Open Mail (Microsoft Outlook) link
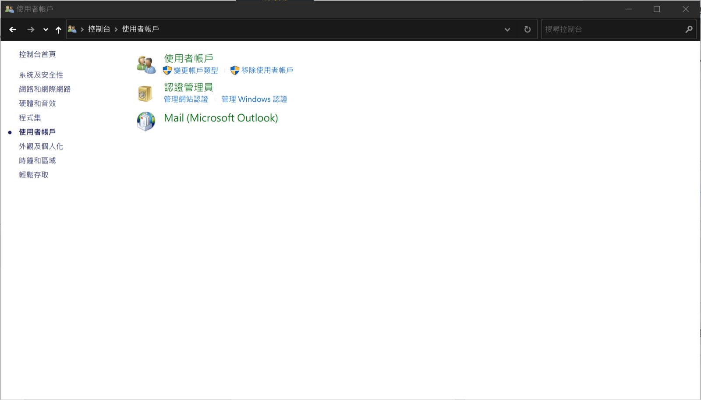The height and width of the screenshot is (400, 701). (x=221, y=118)
